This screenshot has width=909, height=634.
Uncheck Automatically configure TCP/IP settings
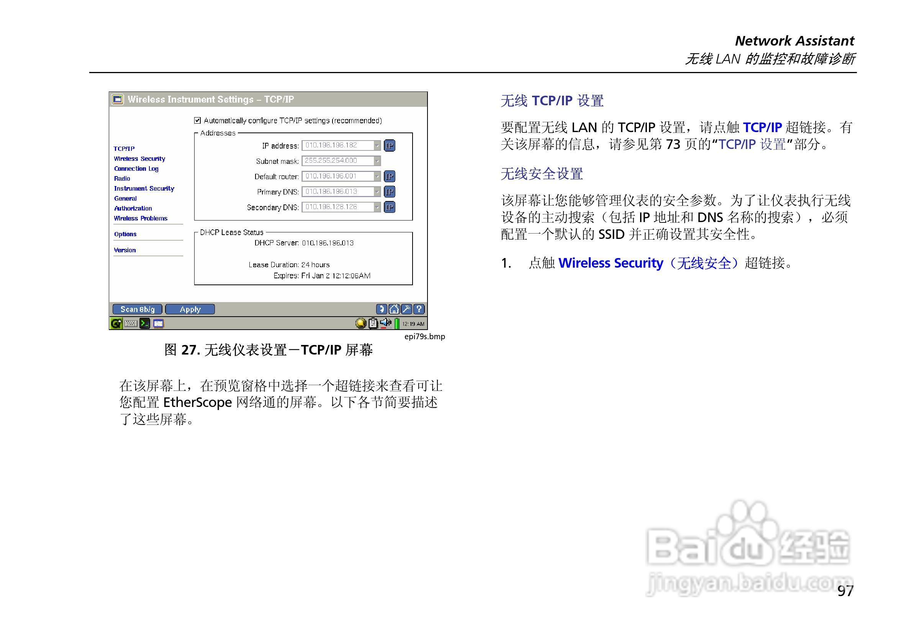198,121
